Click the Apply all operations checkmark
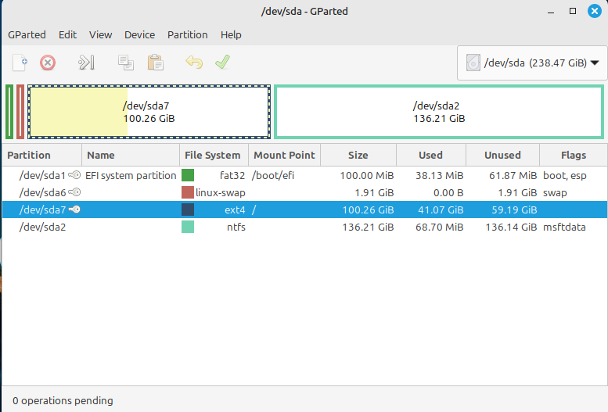Screen dimensions: 608x412 (222, 62)
